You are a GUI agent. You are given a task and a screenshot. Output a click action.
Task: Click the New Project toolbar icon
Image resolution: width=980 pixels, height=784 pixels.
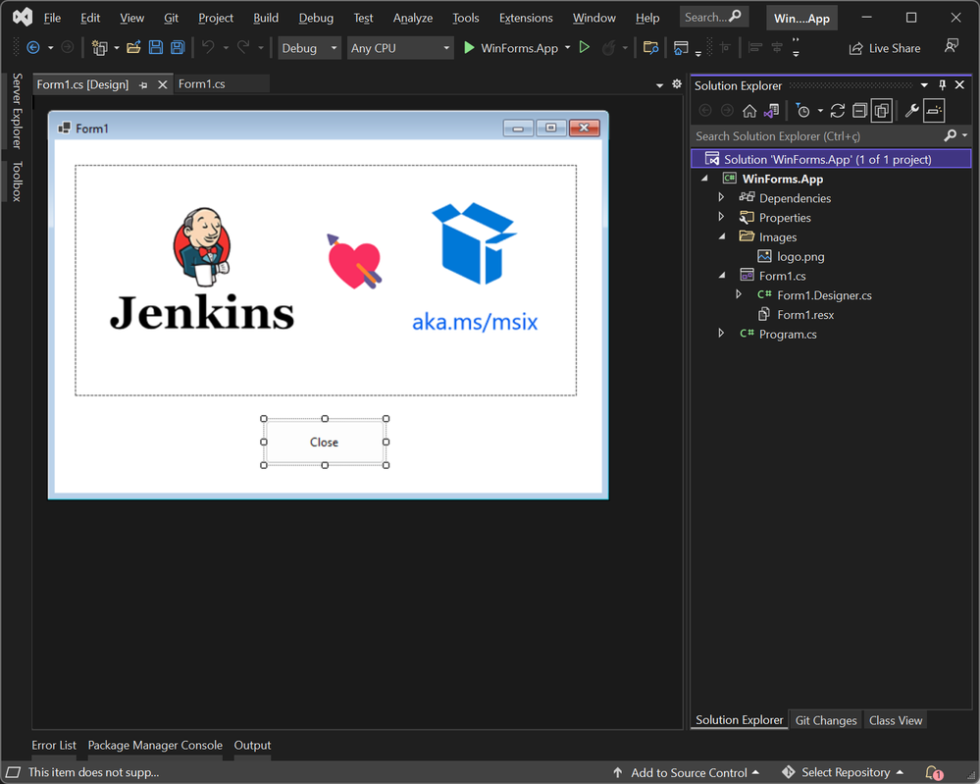coord(99,47)
